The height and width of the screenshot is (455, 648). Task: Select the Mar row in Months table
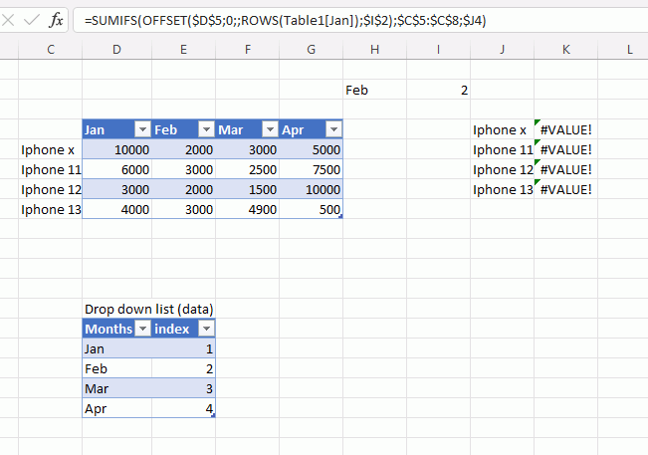pos(116,388)
